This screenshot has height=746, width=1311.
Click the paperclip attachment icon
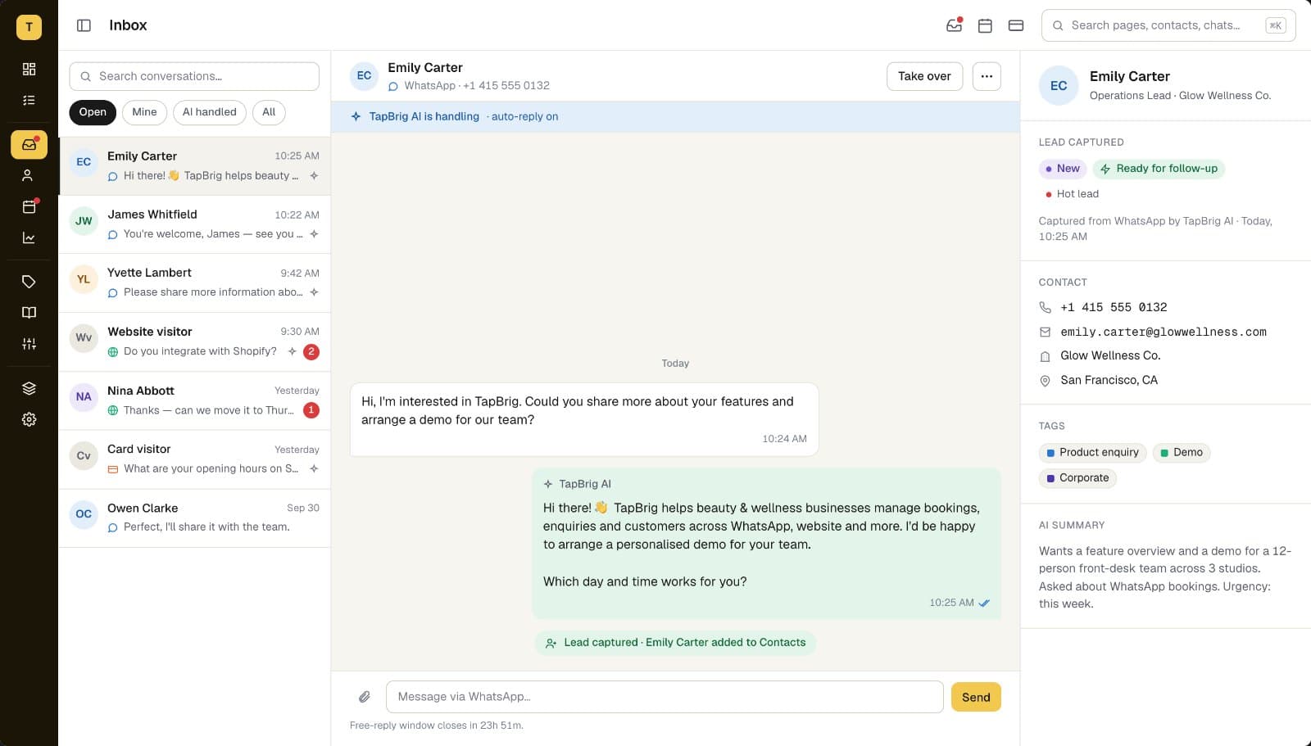365,697
